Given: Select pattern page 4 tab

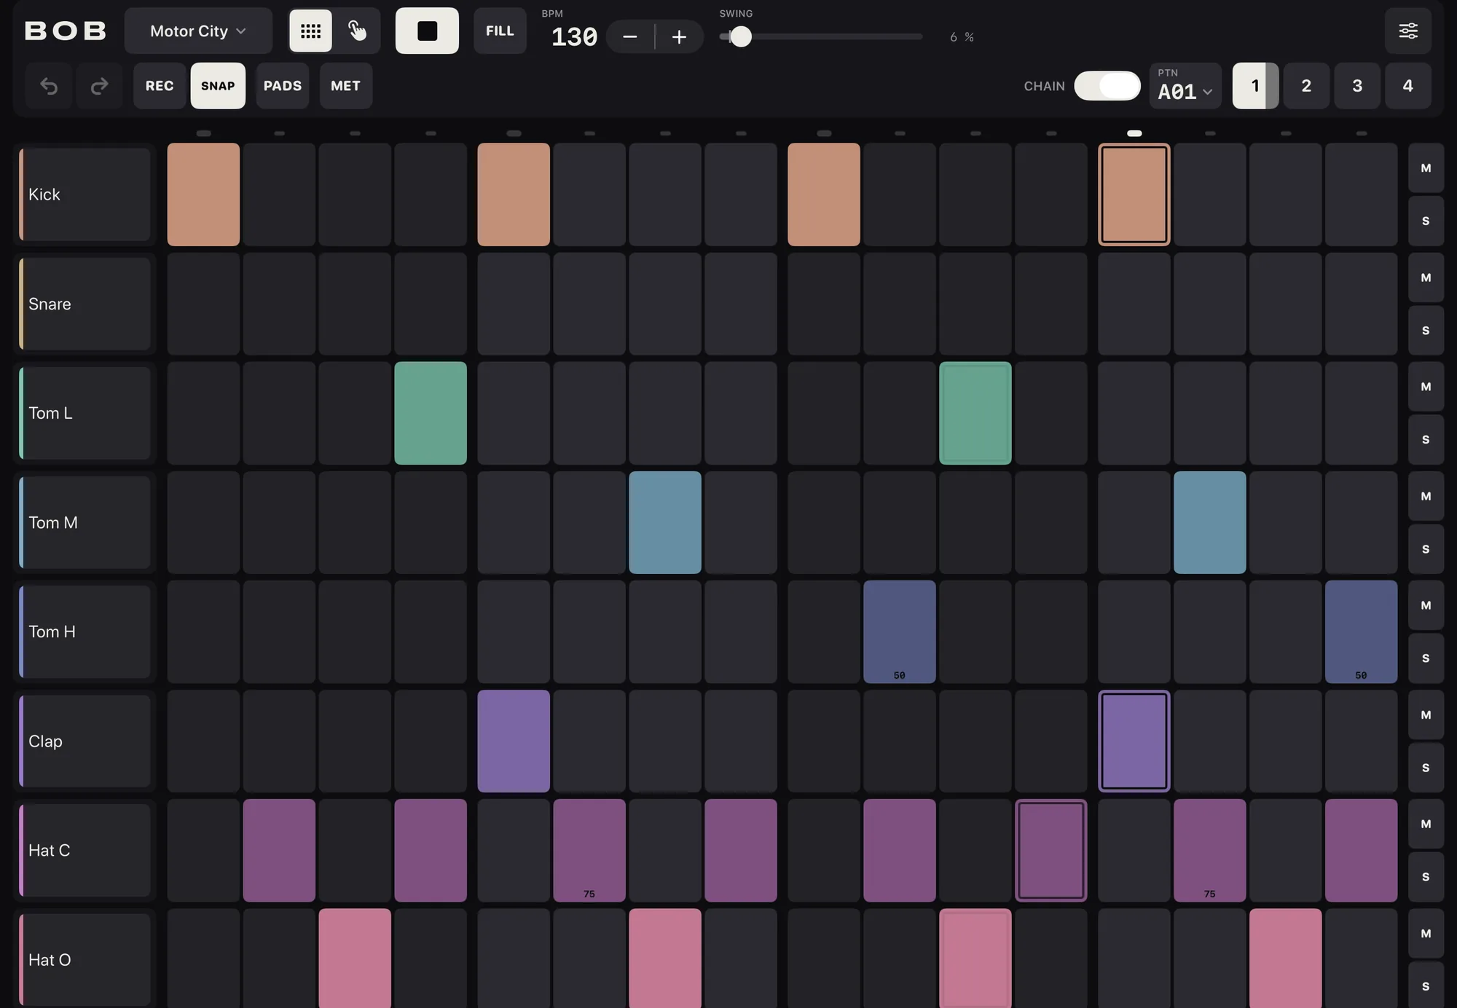Looking at the screenshot, I should pos(1407,86).
